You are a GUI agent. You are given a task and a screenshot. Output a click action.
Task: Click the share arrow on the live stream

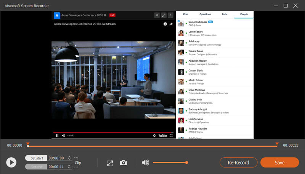coord(171,24)
